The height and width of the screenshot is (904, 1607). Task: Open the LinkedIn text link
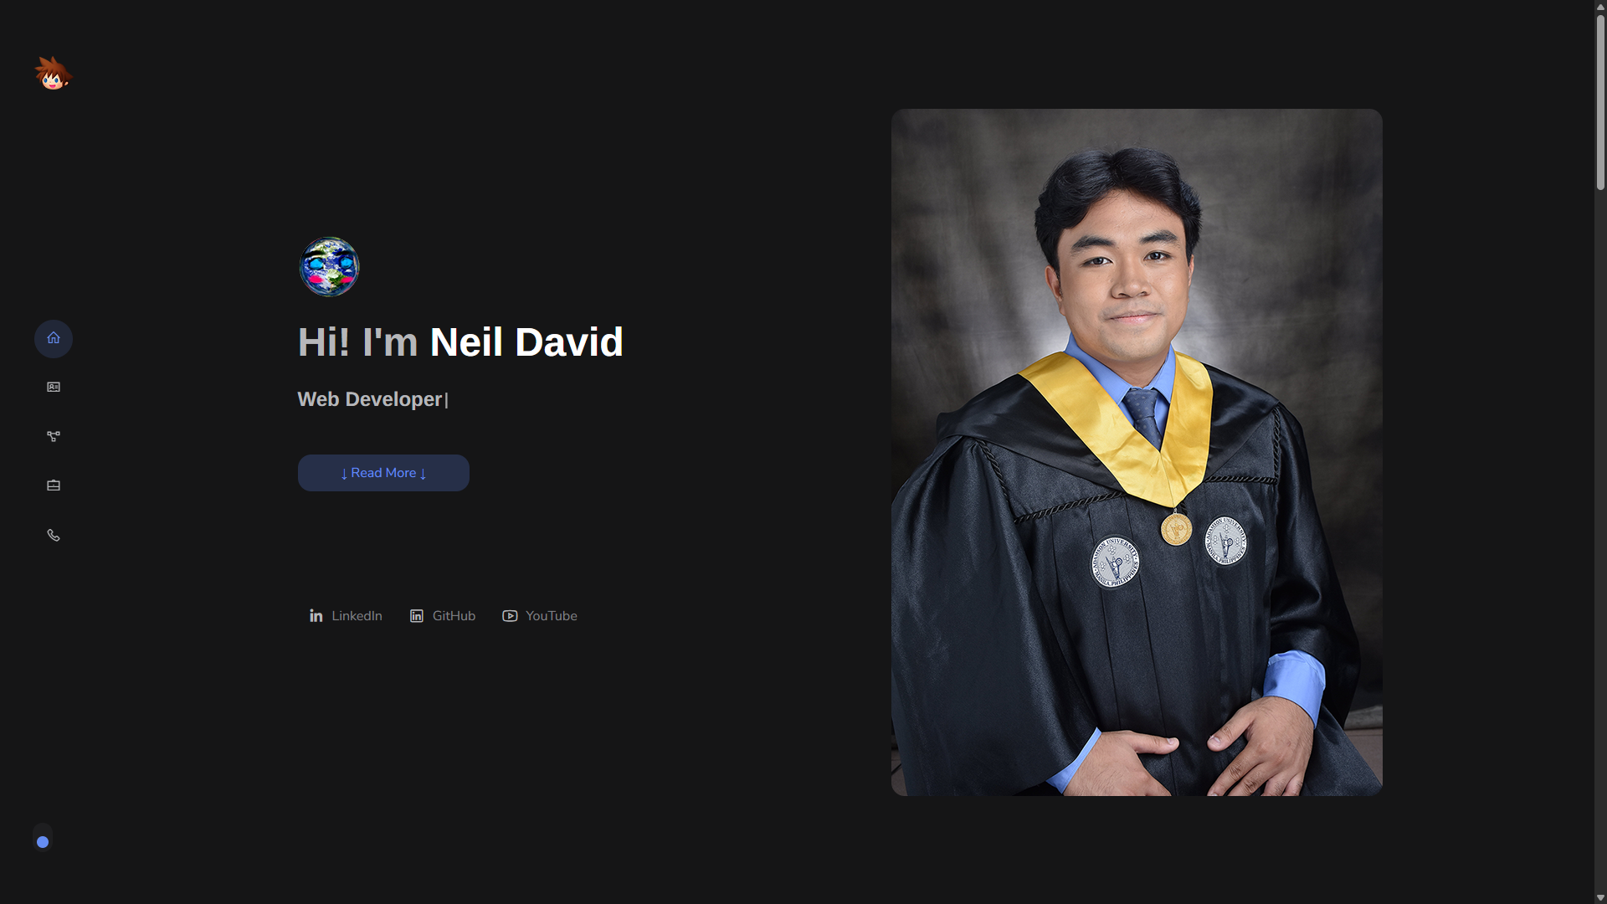(x=357, y=616)
